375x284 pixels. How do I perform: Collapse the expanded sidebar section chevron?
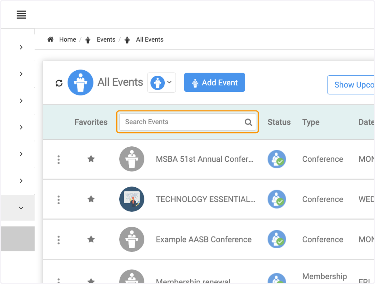pyautogui.click(x=21, y=208)
